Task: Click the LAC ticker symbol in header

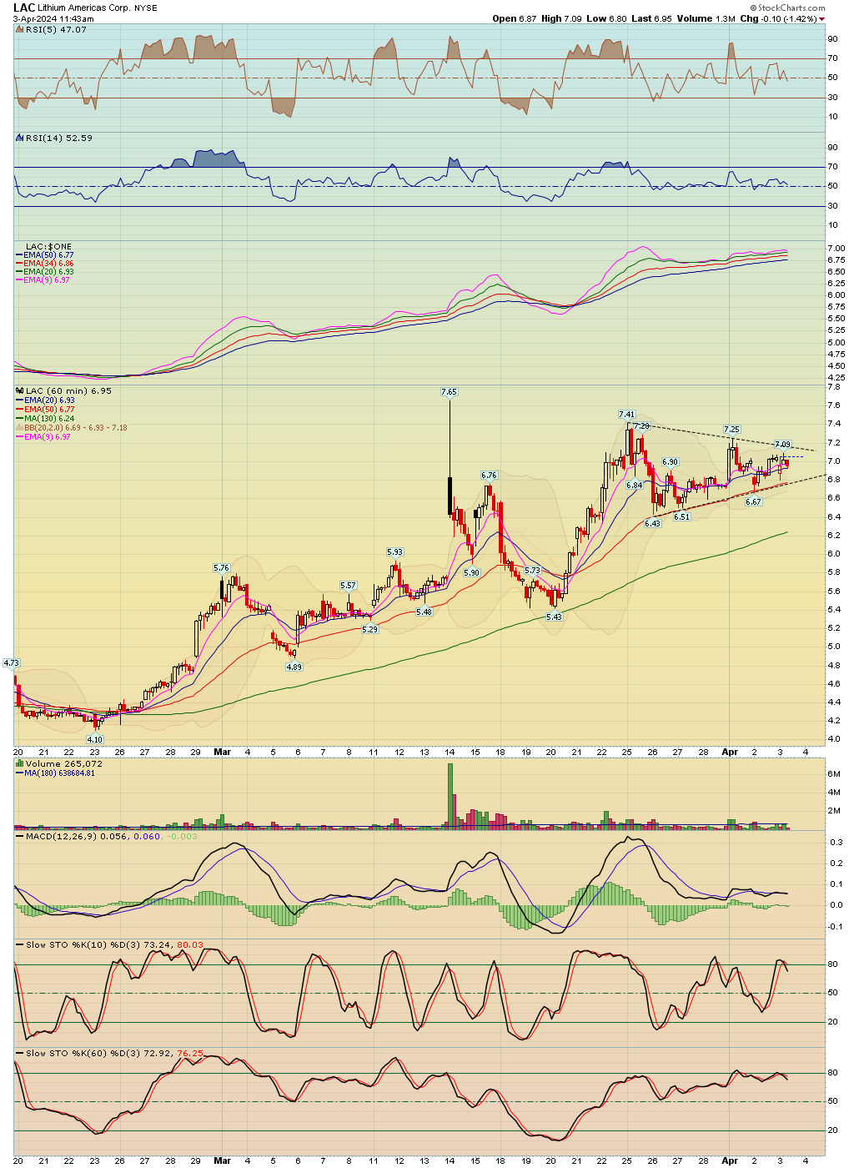Action: [x=24, y=8]
